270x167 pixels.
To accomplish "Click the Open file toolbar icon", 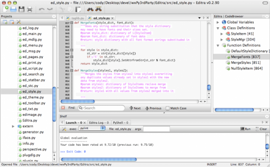I will [13, 9].
